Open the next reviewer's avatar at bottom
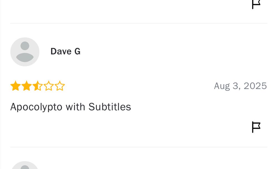 (x=25, y=165)
